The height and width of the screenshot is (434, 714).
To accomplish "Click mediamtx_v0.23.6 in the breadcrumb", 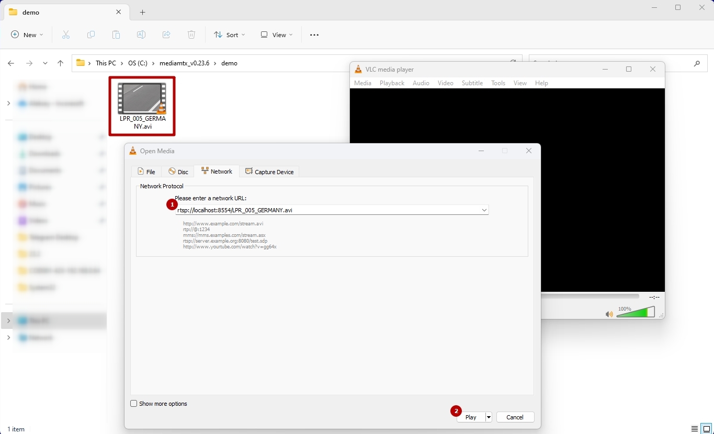I will click(184, 63).
